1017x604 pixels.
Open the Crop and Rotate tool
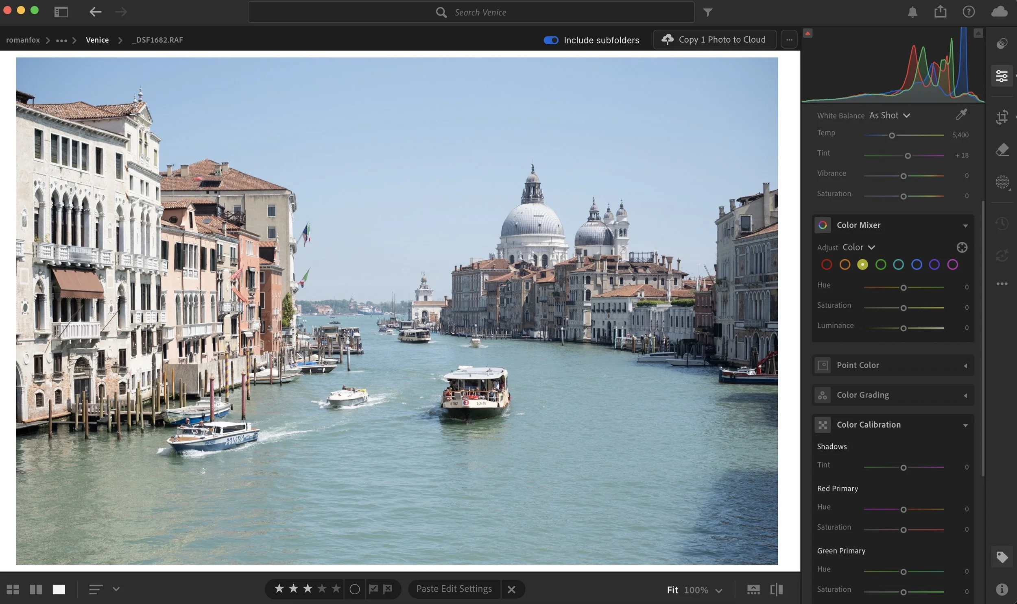(x=1002, y=117)
